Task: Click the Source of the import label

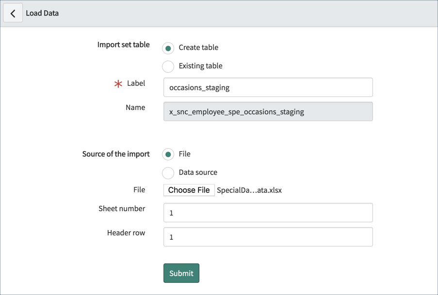Action: point(116,154)
